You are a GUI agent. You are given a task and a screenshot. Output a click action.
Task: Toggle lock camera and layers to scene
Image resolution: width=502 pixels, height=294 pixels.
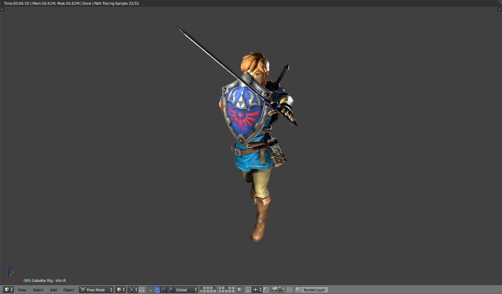click(x=240, y=290)
